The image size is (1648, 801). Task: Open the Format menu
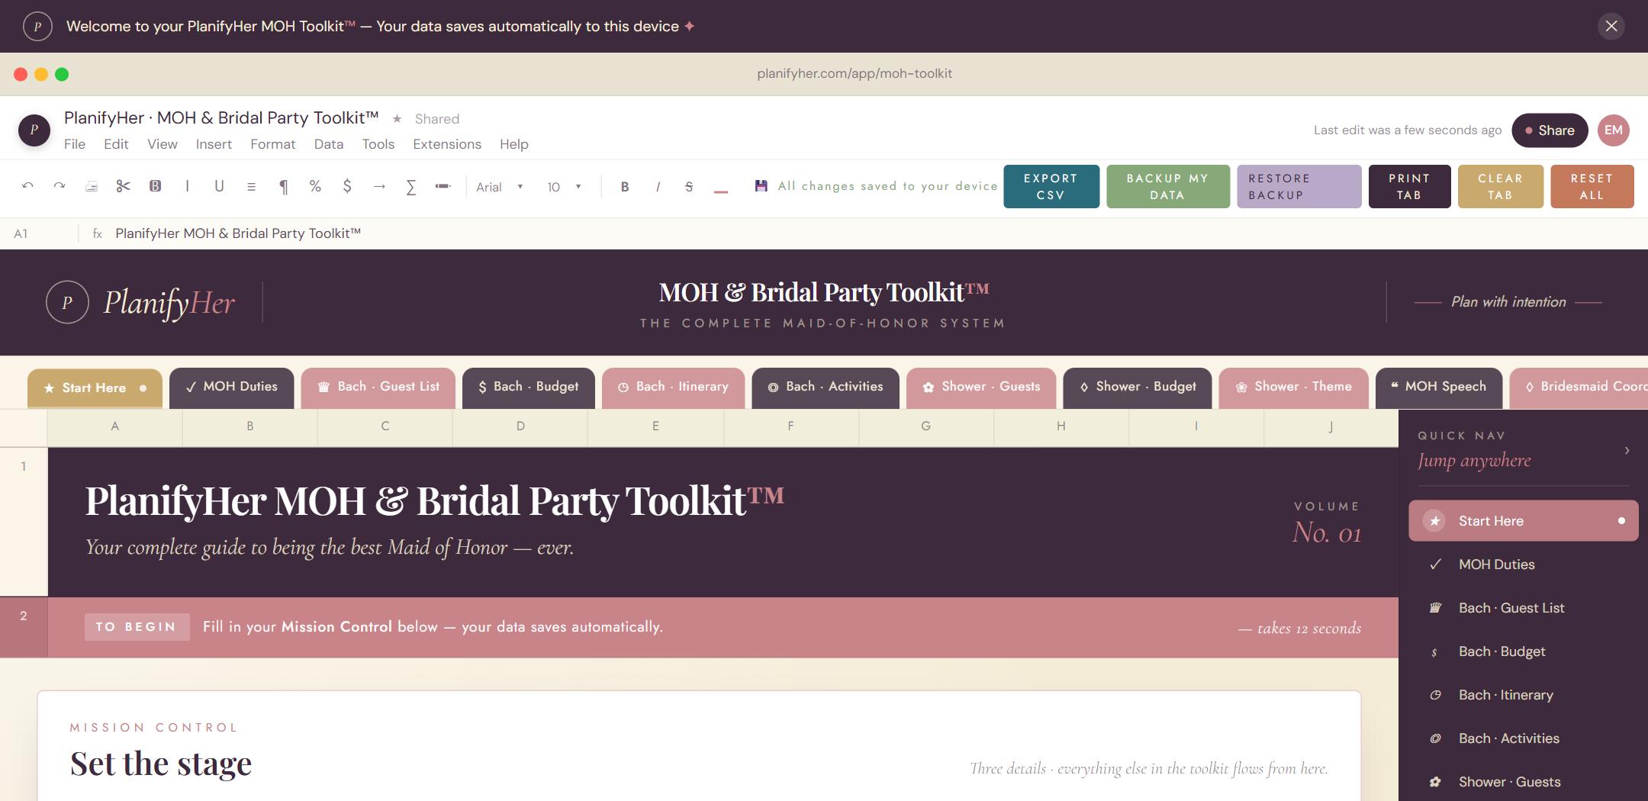pyautogui.click(x=272, y=144)
